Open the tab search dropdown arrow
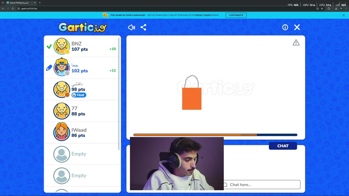 coord(3,3)
